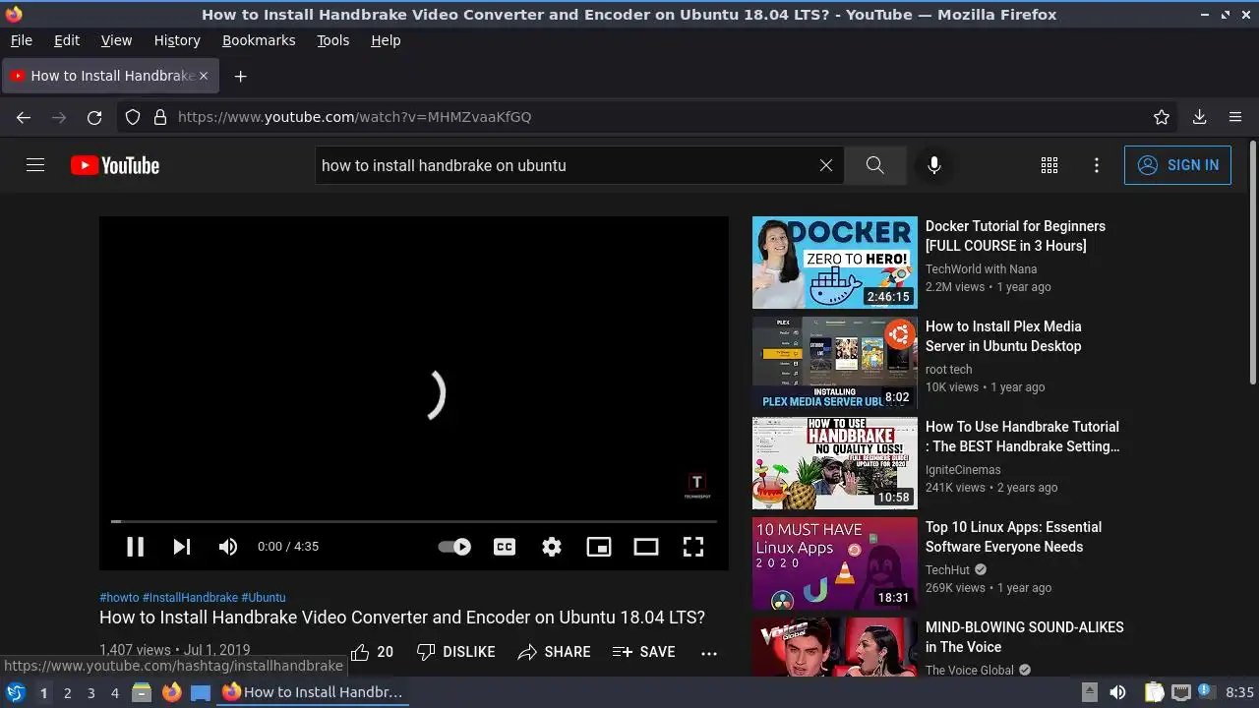Go to YouTube home via logo

pos(115,165)
